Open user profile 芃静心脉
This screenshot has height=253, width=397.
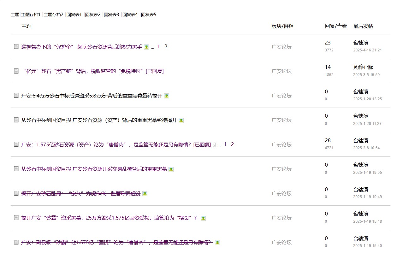tap(363, 67)
